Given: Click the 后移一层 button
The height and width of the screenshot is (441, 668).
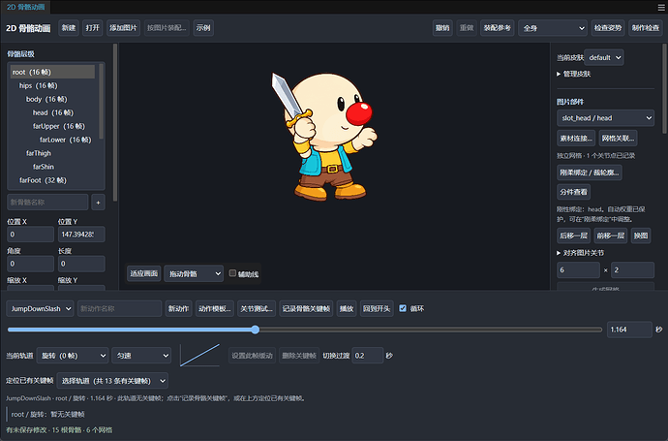Looking at the screenshot, I should (573, 236).
